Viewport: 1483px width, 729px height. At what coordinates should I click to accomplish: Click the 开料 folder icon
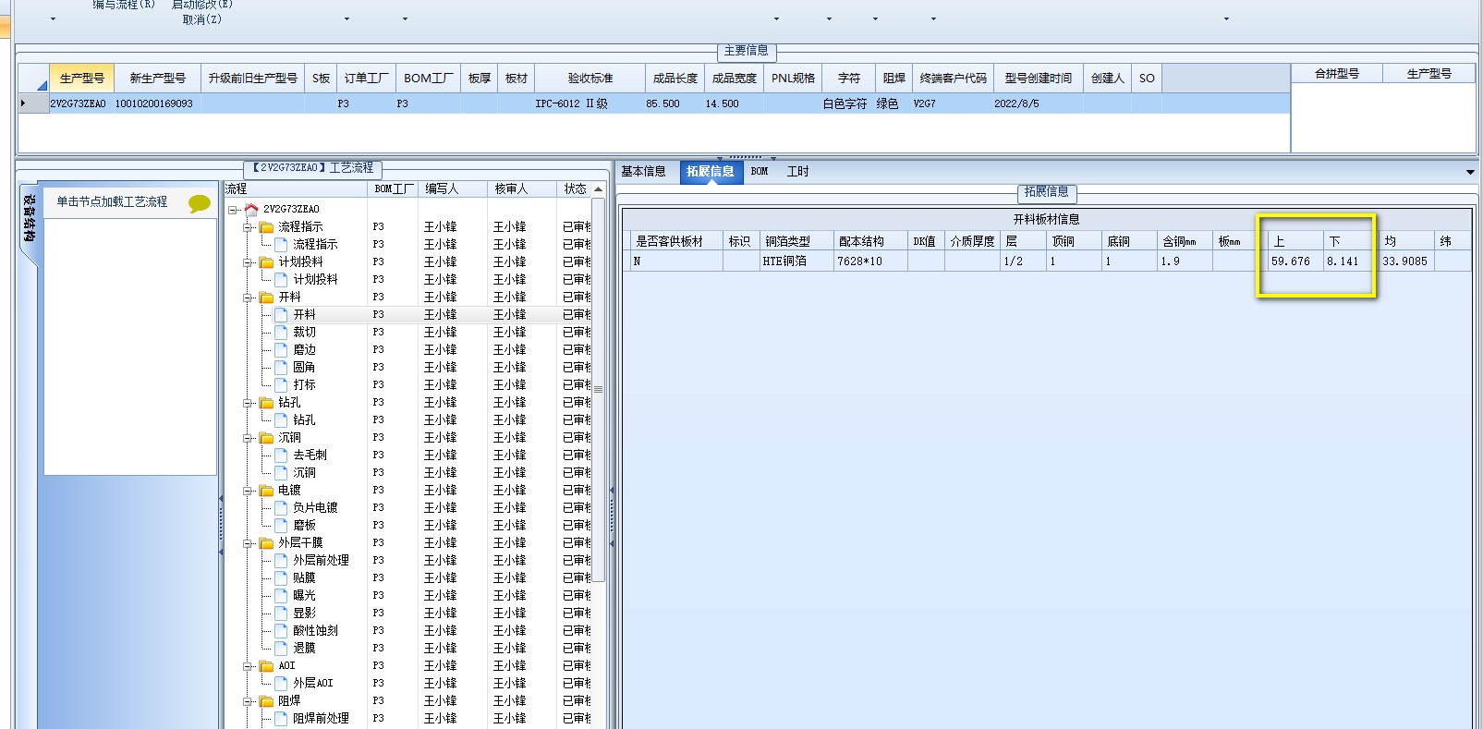[x=267, y=297]
